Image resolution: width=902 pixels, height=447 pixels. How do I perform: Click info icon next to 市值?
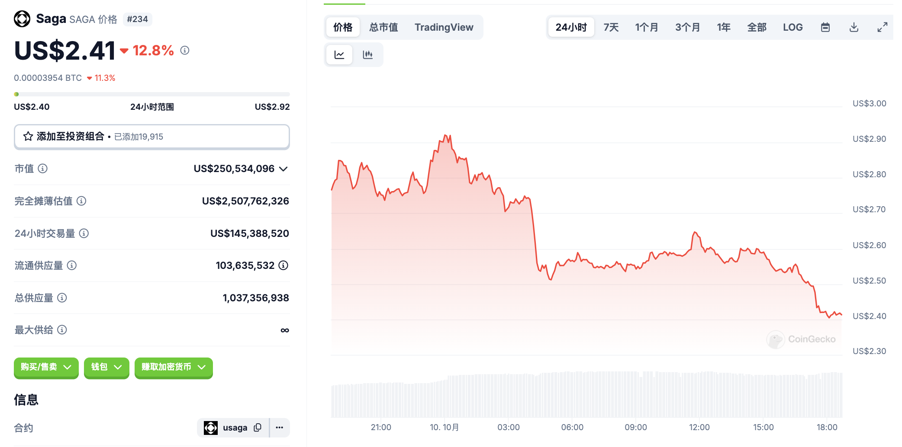(x=42, y=169)
